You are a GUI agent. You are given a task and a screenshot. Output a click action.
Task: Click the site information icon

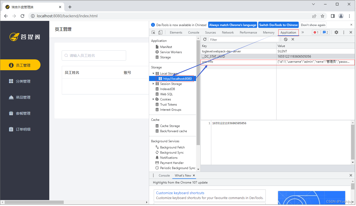click(x=33, y=16)
